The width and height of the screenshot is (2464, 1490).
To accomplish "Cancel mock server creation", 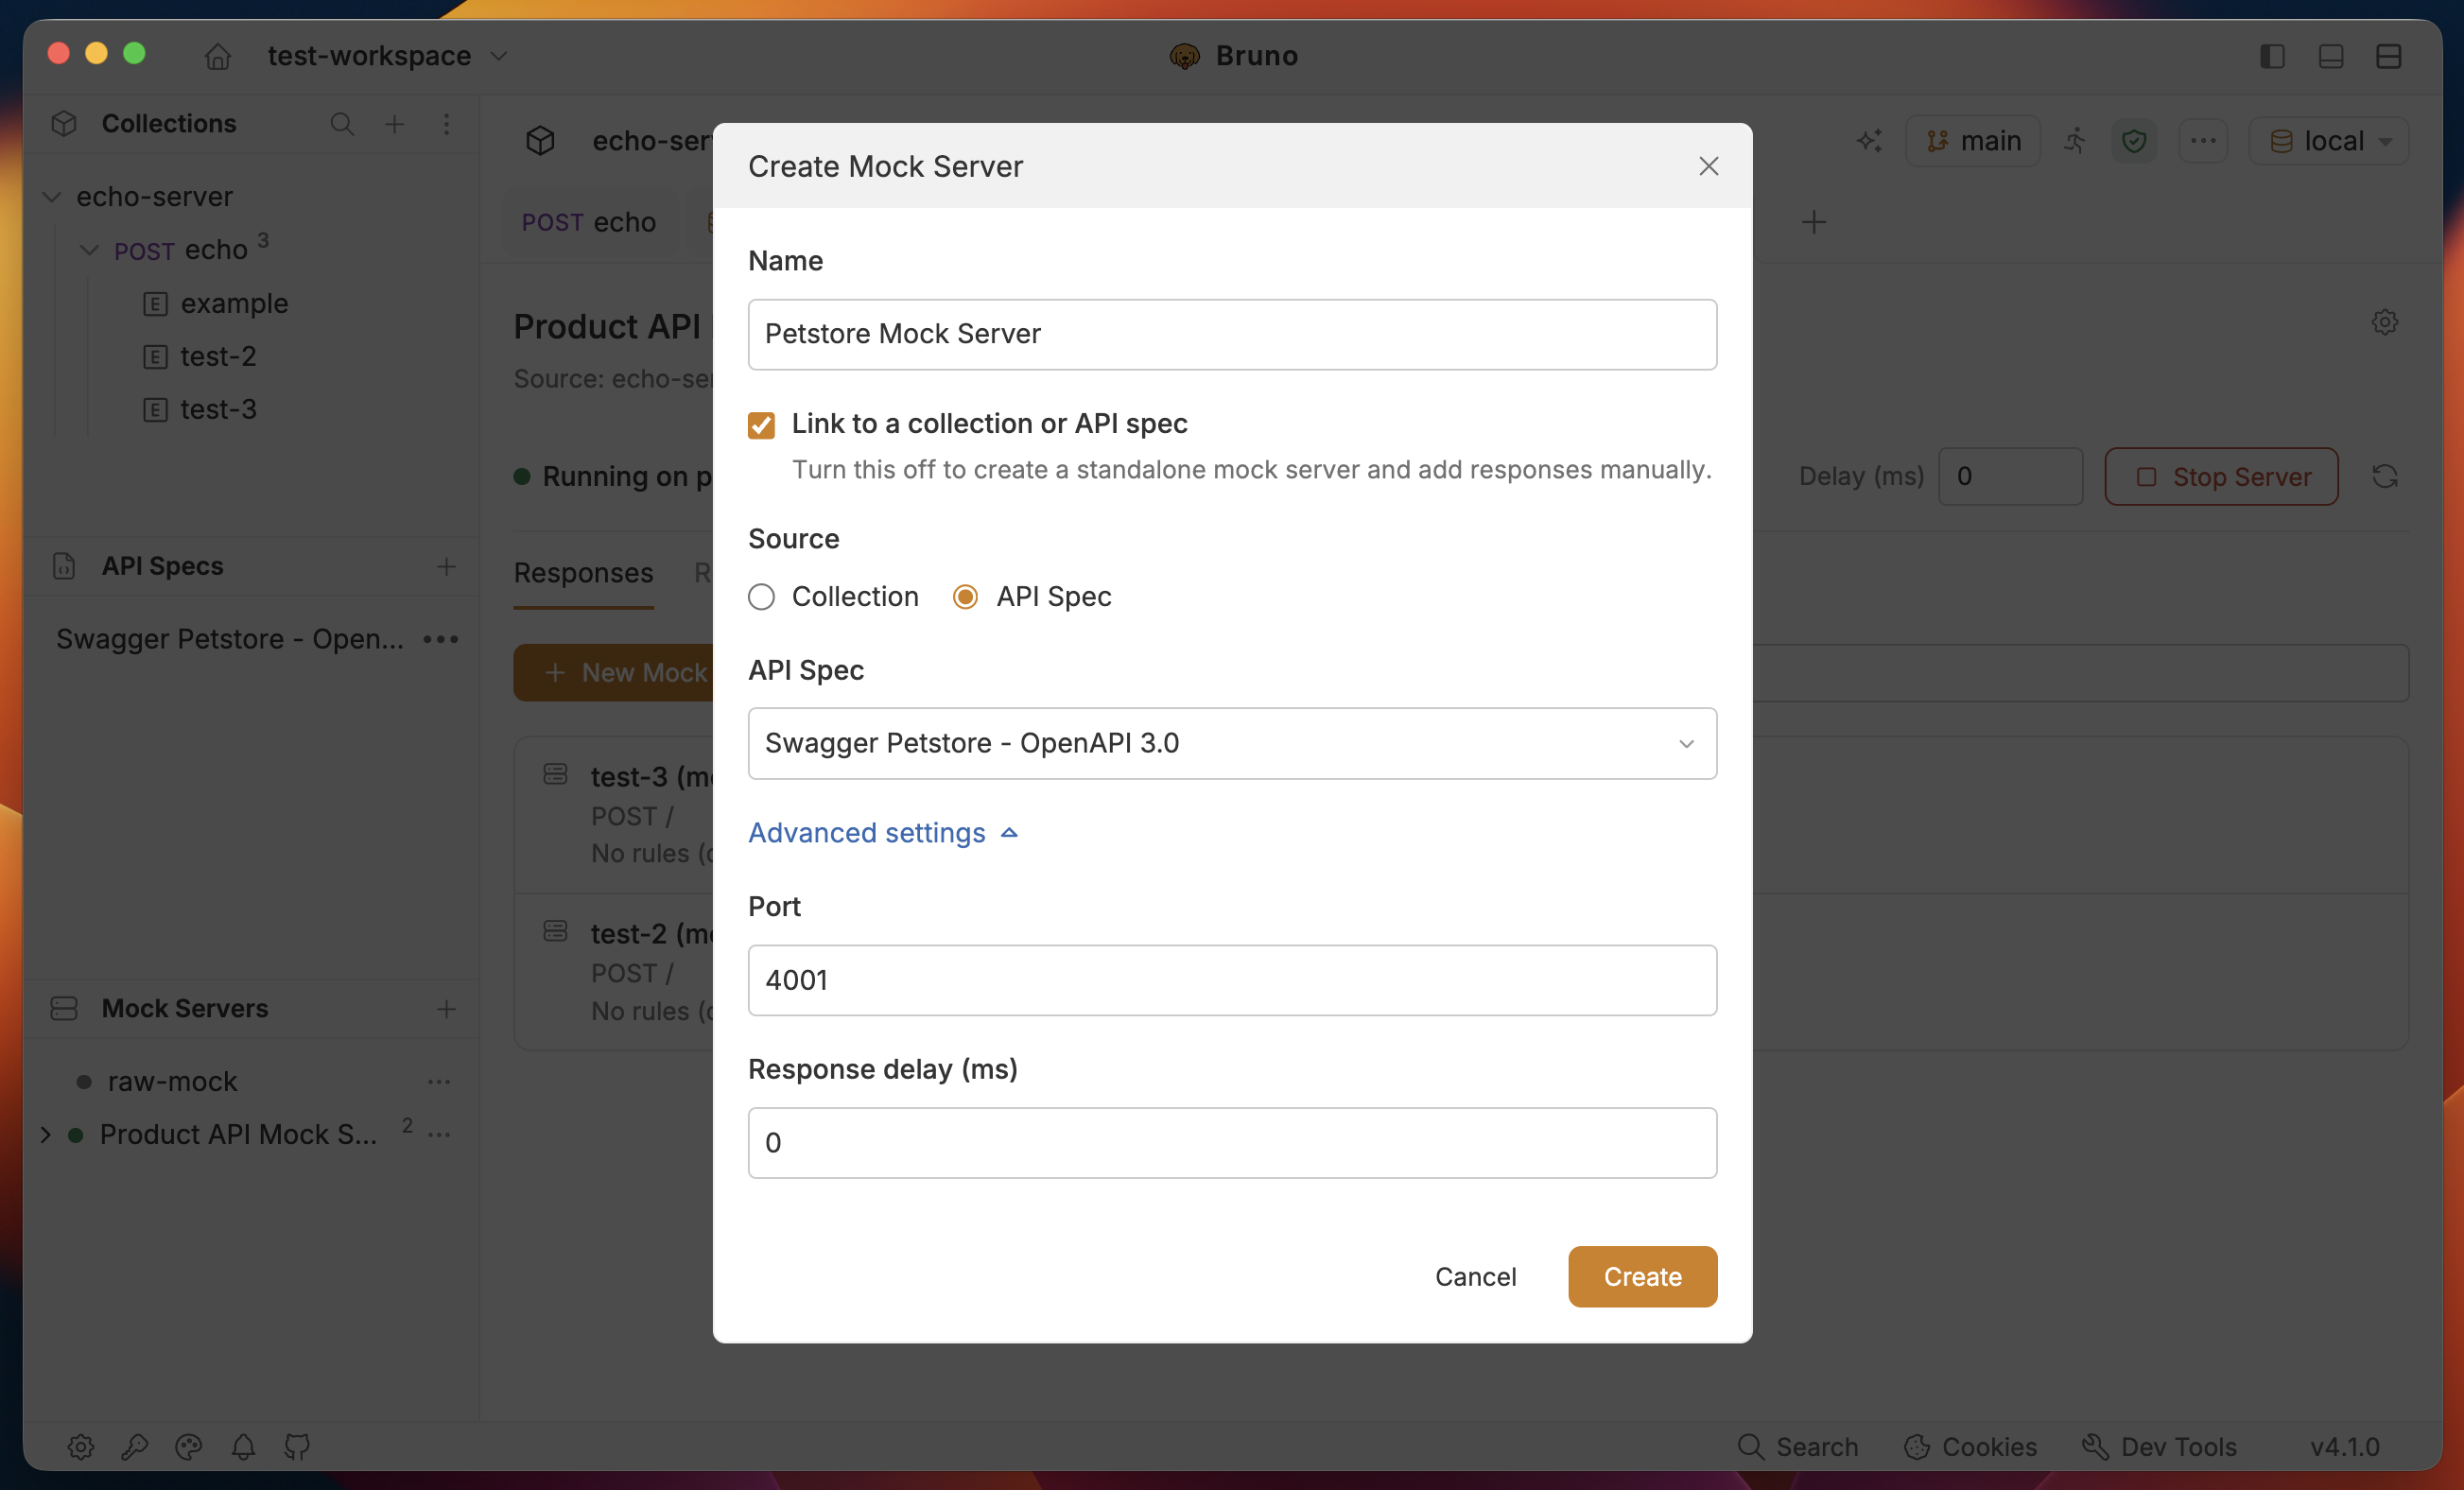I will (1475, 1276).
